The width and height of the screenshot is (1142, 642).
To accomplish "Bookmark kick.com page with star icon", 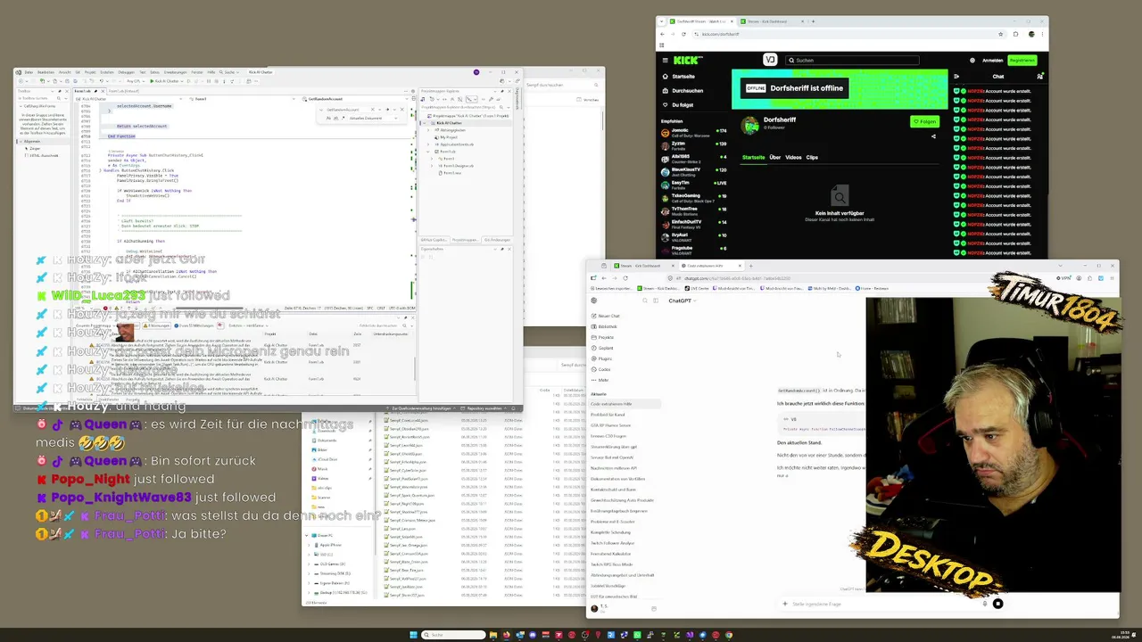I will pos(1001,34).
